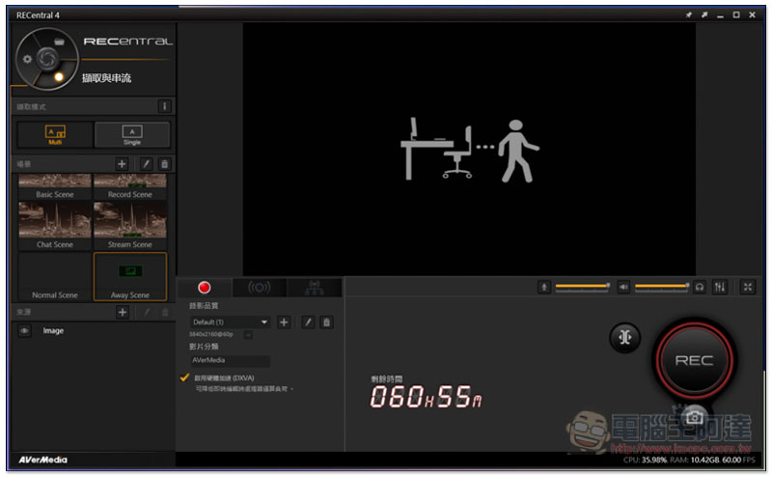
Task: Click the AVerMedia video category field
Action: (230, 361)
